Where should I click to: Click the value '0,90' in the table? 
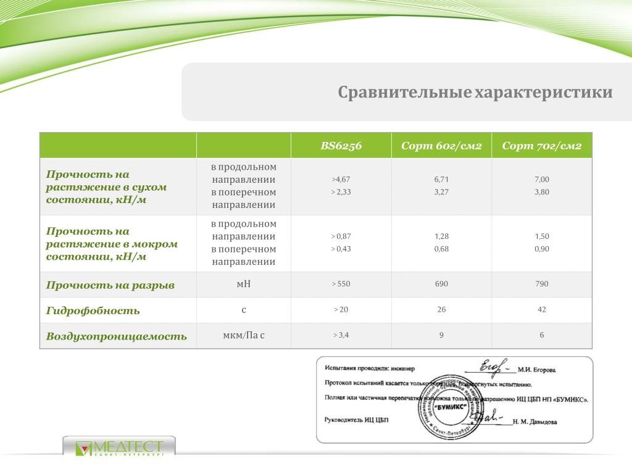pyautogui.click(x=542, y=249)
